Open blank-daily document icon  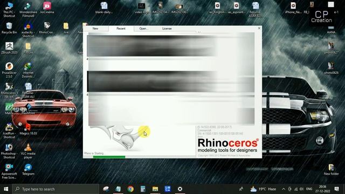[104, 8]
